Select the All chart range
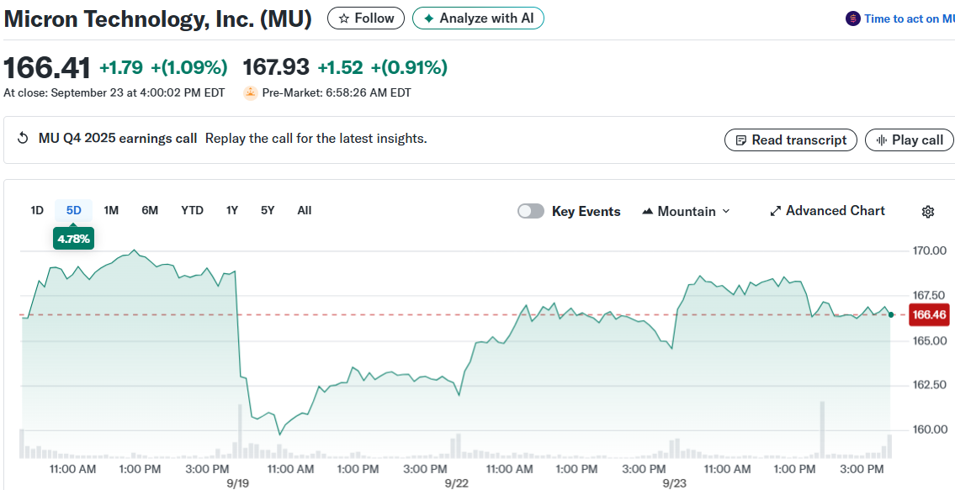This screenshot has height=490, width=955. [305, 211]
